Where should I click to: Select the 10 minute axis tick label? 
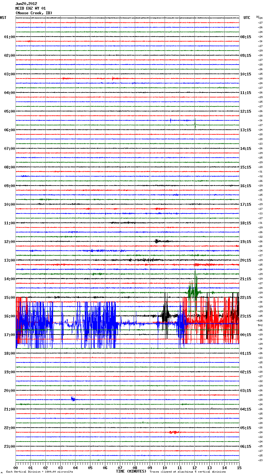click(165, 468)
